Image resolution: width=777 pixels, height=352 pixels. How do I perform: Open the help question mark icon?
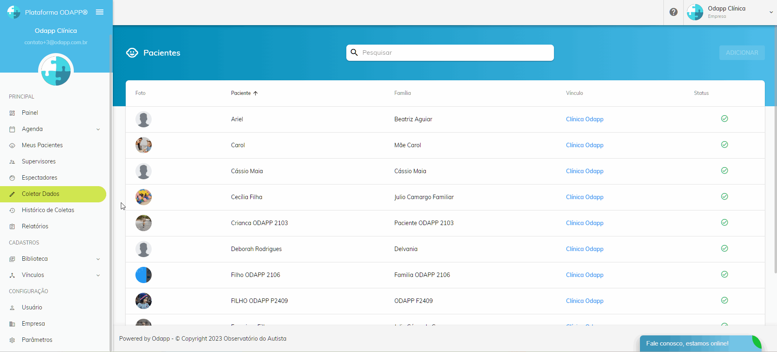(674, 12)
